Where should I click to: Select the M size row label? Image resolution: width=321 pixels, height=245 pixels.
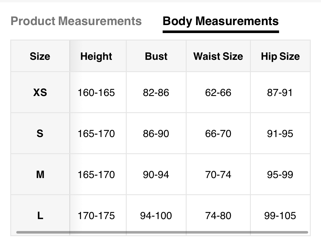pos(40,175)
